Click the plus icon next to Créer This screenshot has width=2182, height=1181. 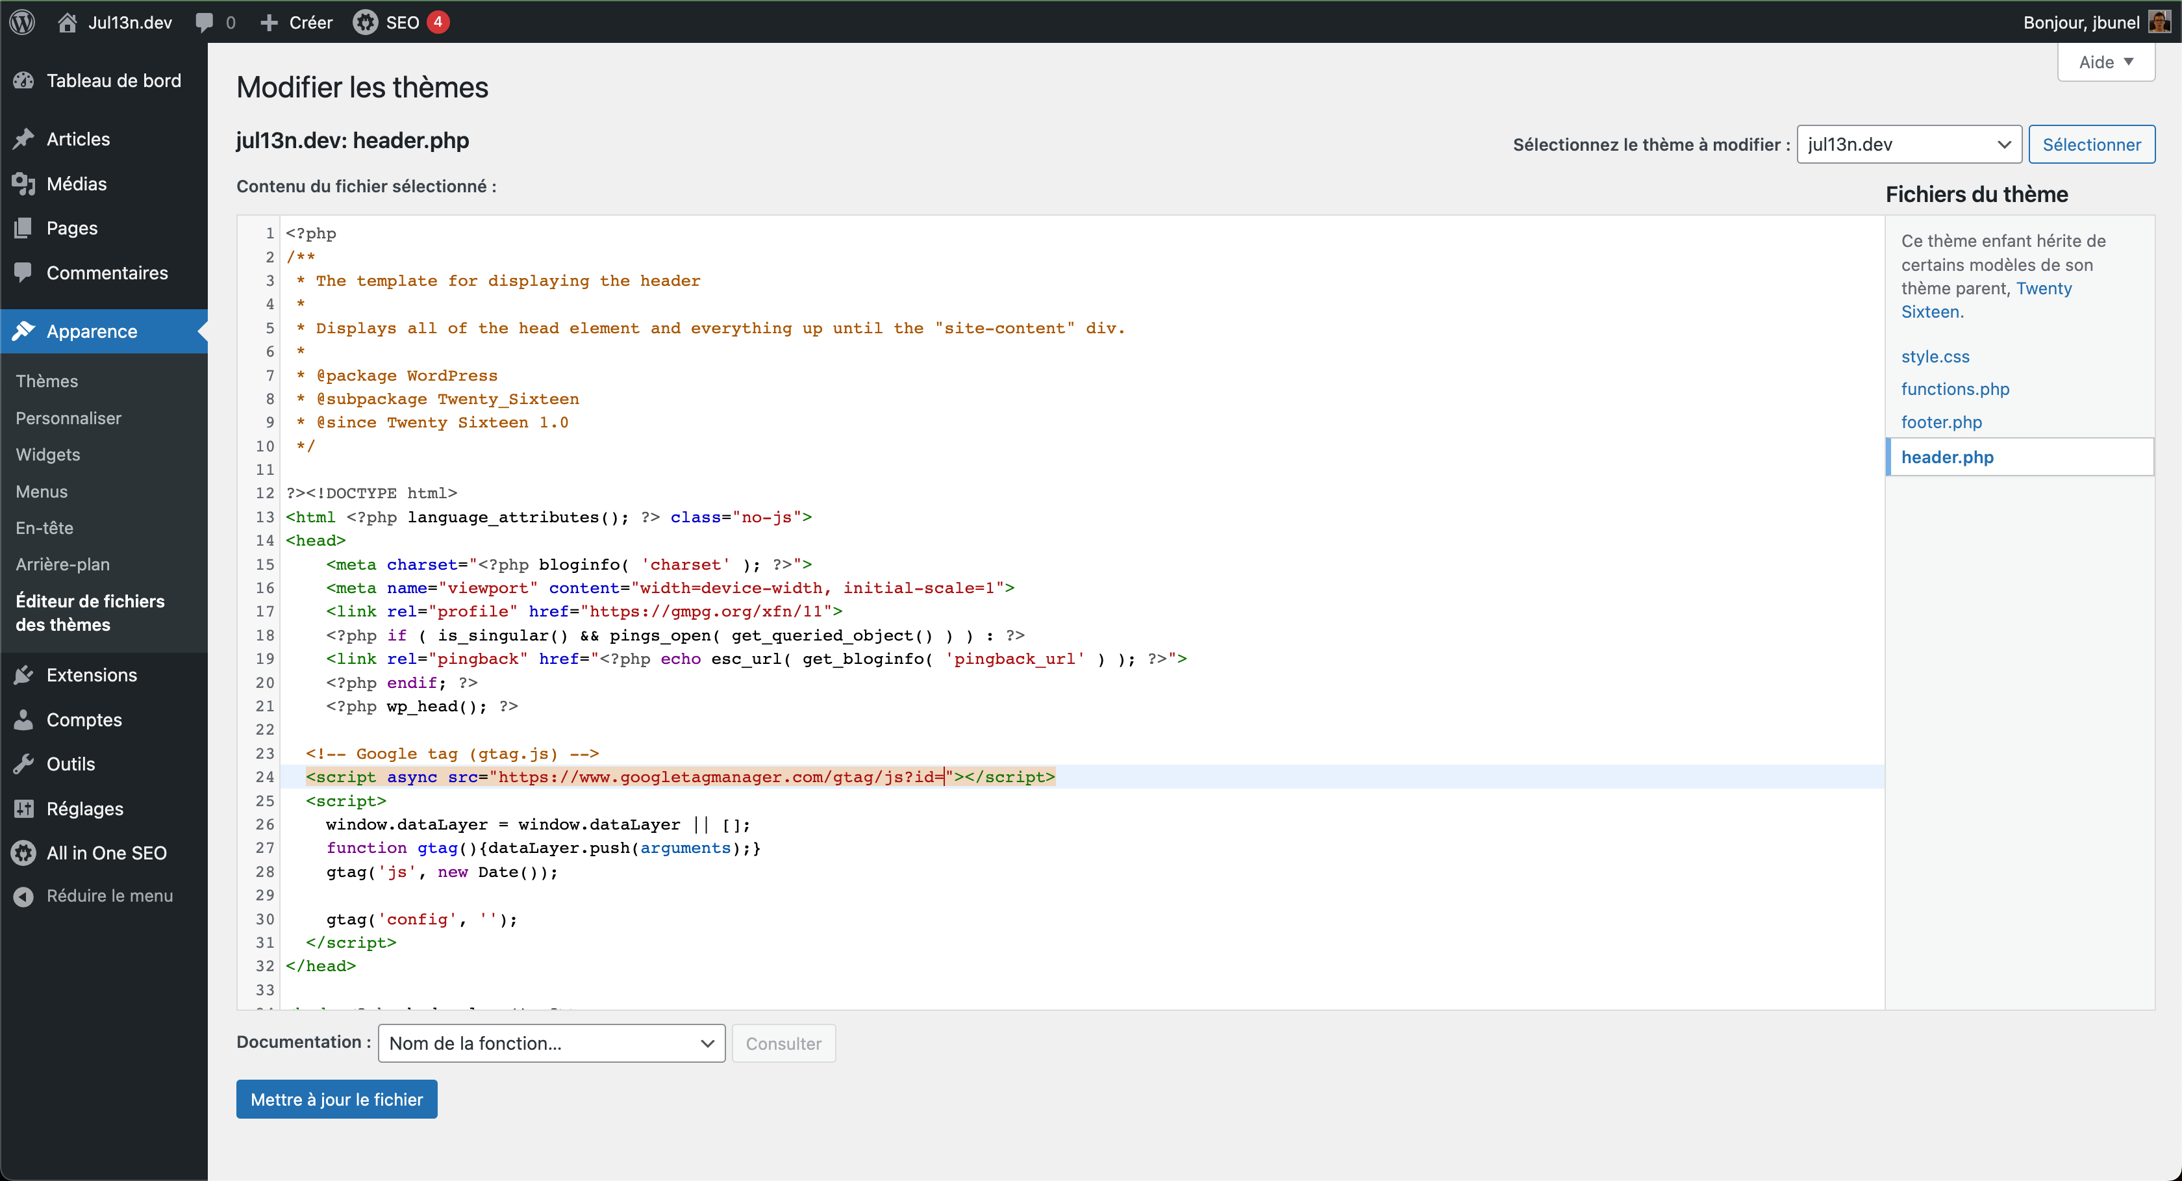pyautogui.click(x=268, y=22)
